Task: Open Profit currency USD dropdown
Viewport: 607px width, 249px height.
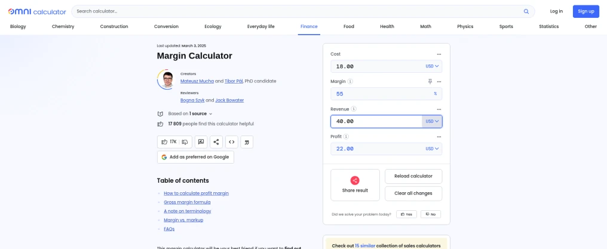Action: pos(432,149)
